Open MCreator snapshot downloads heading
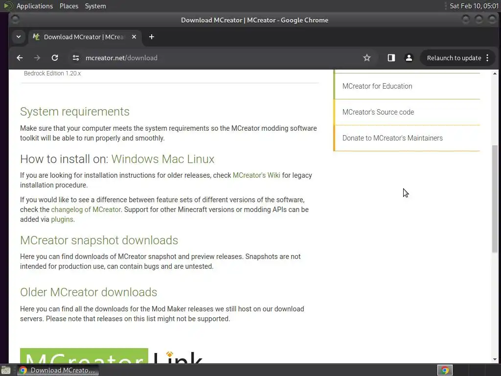Image resolution: width=501 pixels, height=376 pixels. [99, 240]
